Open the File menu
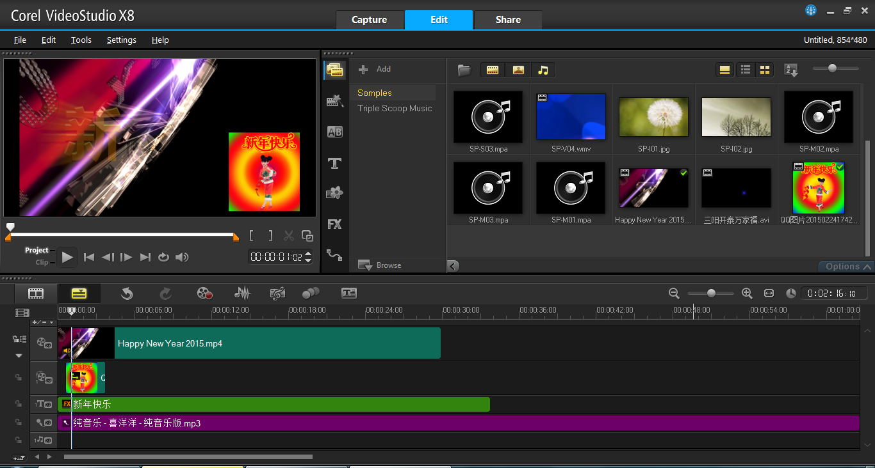The image size is (875, 468). [20, 40]
